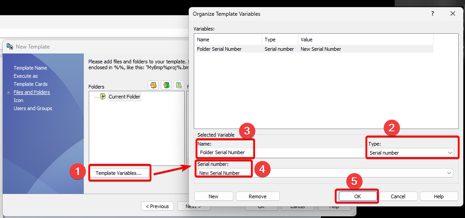This screenshot has height=218, width=465.
Task: Click 'Serial number' cell in Variables row
Action: point(279,49)
